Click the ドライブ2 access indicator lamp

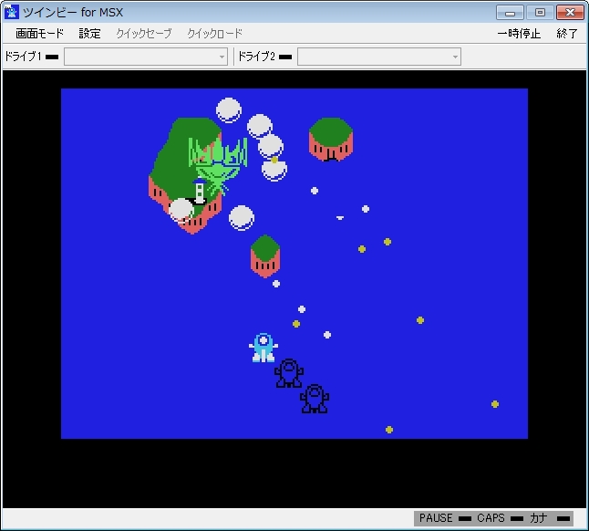[285, 57]
